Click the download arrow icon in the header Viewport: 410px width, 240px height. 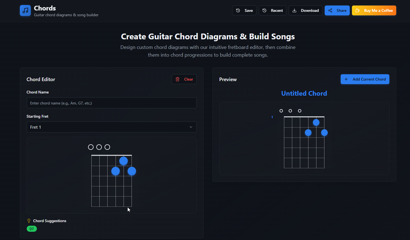(x=295, y=10)
